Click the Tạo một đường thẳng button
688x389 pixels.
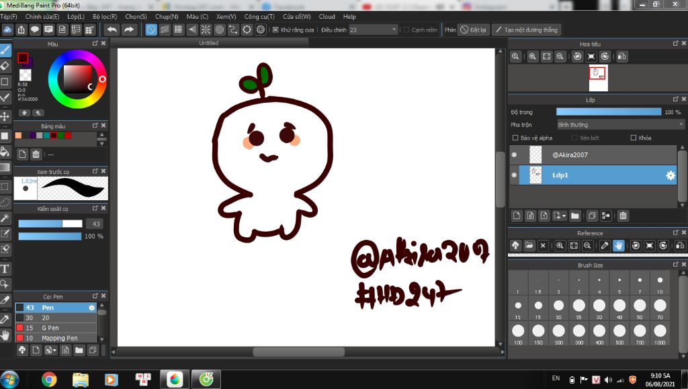[526, 30]
